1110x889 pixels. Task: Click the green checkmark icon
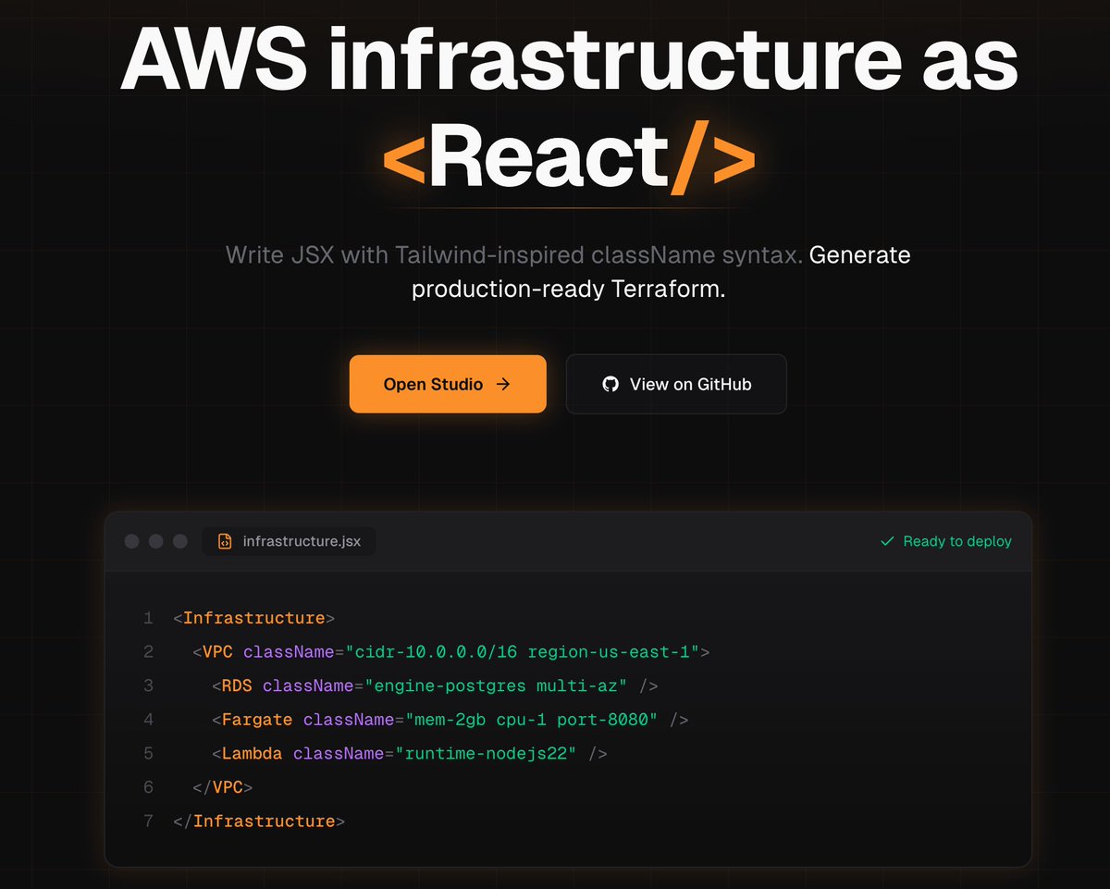[x=887, y=541]
